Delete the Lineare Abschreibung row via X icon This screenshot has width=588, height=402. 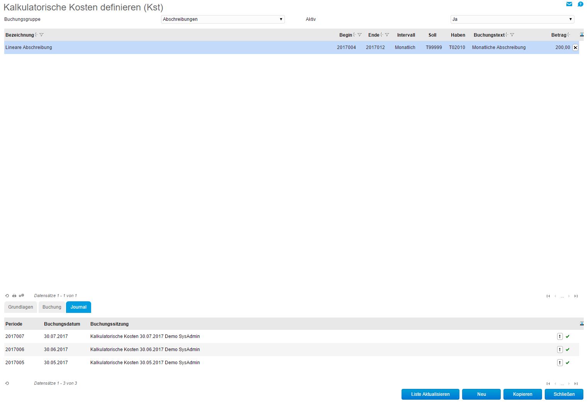(x=575, y=47)
